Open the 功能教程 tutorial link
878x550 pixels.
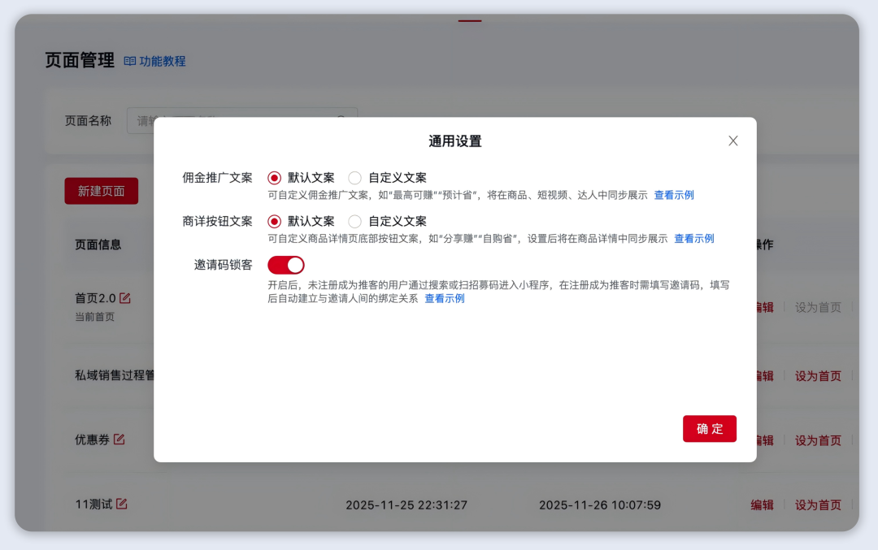click(x=162, y=61)
